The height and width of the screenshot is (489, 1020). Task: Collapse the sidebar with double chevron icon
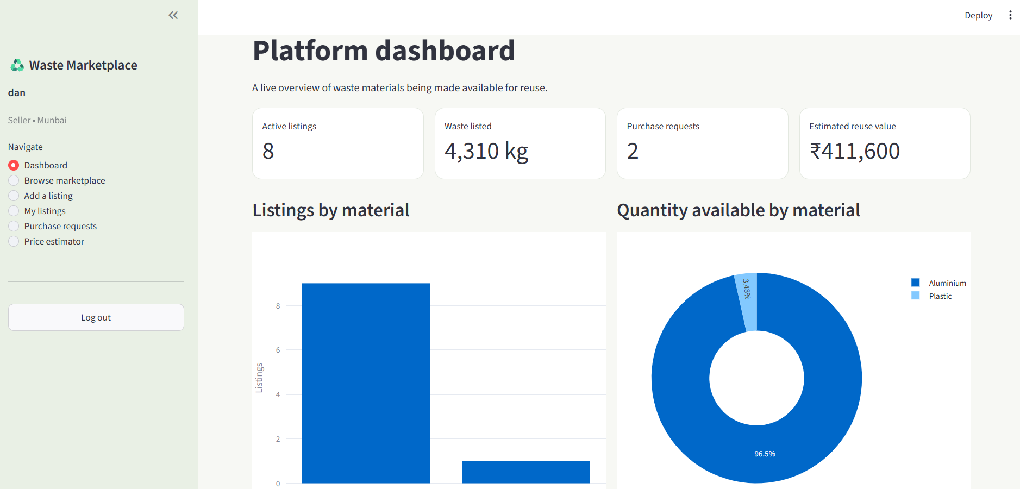(173, 15)
